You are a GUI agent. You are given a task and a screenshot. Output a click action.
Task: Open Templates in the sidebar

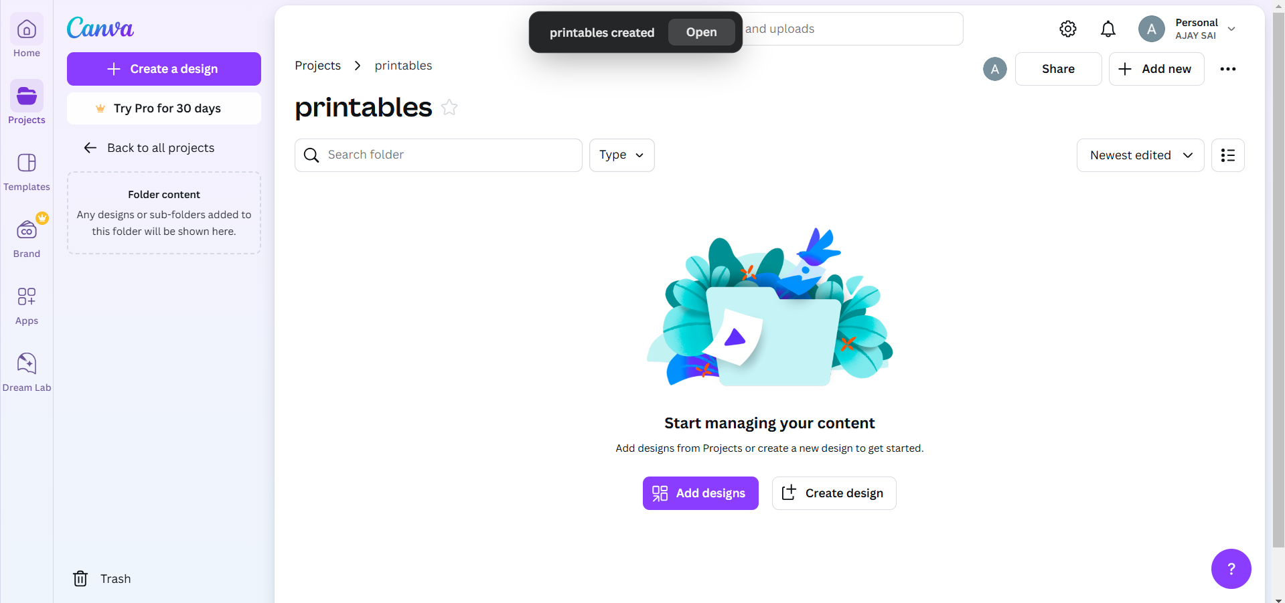27,171
